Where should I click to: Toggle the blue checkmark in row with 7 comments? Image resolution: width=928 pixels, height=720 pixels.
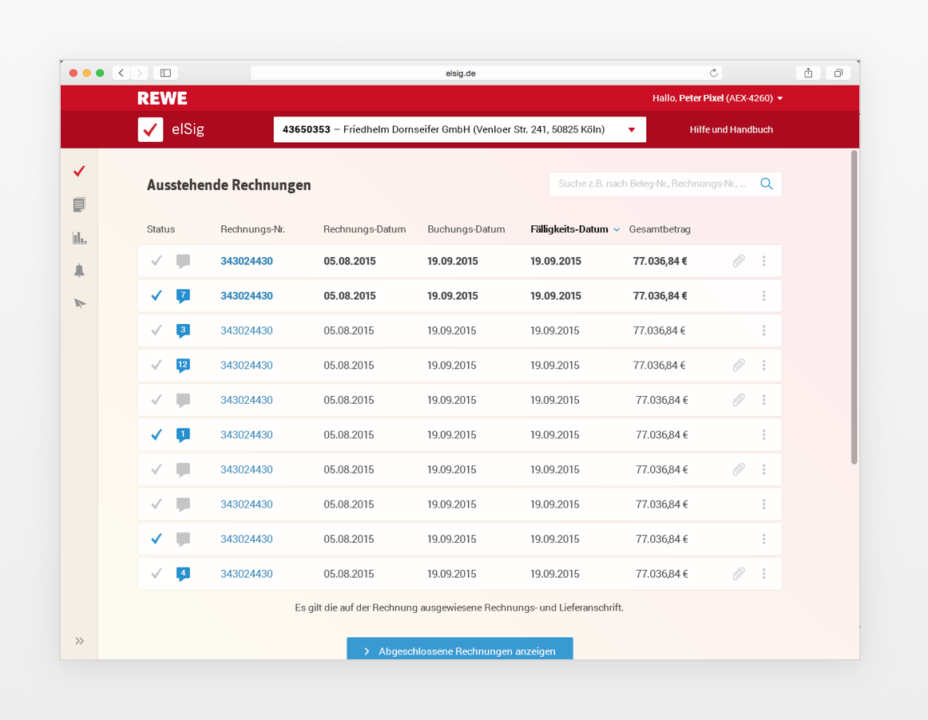157,296
